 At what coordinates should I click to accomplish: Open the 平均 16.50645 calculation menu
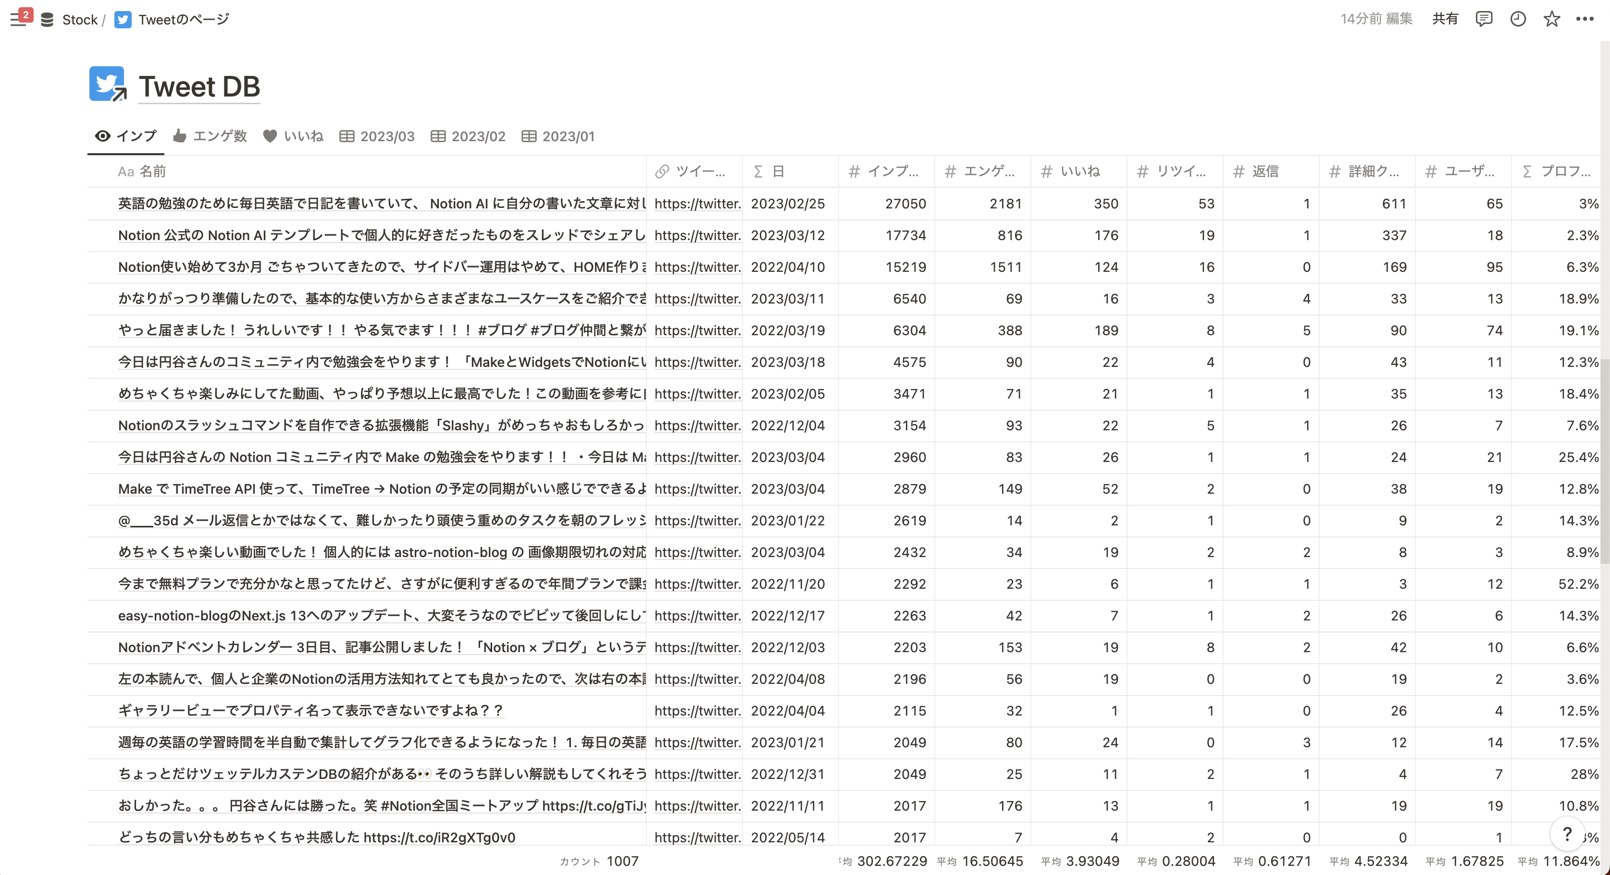[x=980, y=861]
